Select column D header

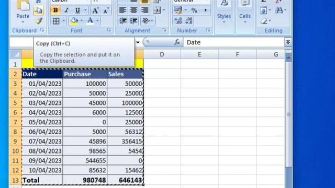tap(162, 54)
